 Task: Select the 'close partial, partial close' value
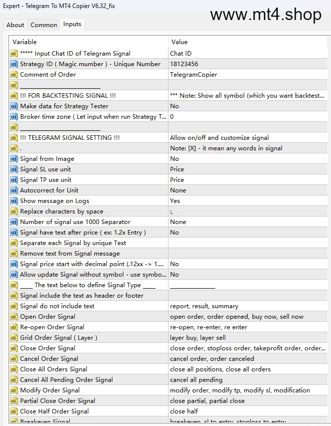(248, 401)
